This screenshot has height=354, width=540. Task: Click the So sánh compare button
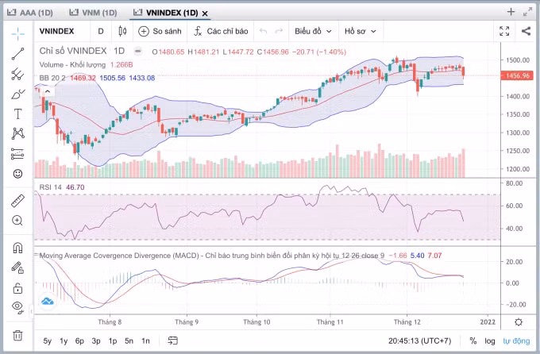[x=160, y=31]
